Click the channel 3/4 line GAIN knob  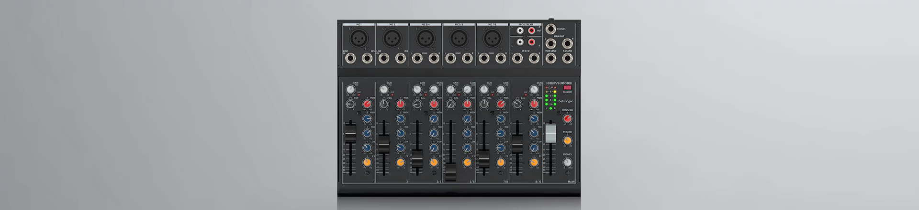point(434,89)
